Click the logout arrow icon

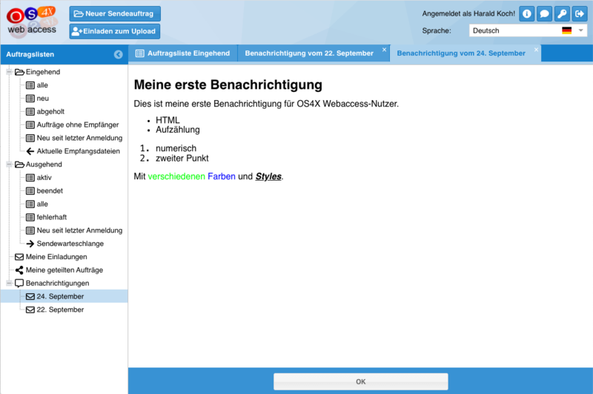(x=580, y=13)
